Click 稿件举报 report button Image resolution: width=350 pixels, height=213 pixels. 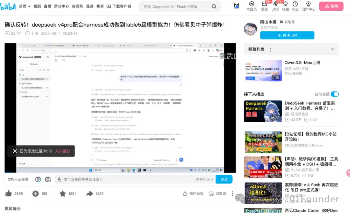193,194
